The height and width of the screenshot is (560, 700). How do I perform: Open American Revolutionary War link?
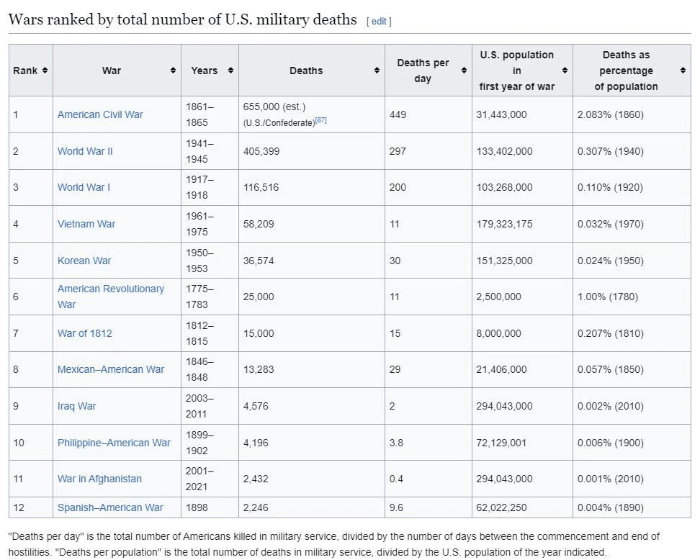coord(111,289)
